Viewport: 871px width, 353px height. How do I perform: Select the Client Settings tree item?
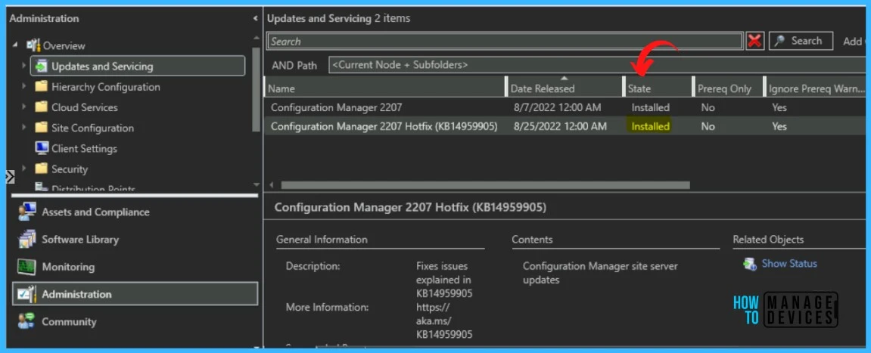[x=84, y=148]
